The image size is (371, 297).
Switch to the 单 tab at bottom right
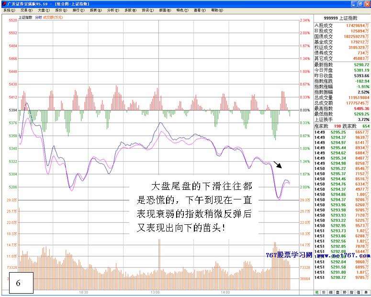(366, 293)
